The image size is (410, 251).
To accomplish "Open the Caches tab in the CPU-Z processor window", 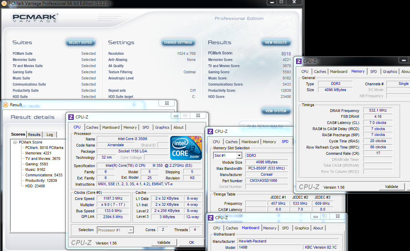I will pyautogui.click(x=92, y=127).
